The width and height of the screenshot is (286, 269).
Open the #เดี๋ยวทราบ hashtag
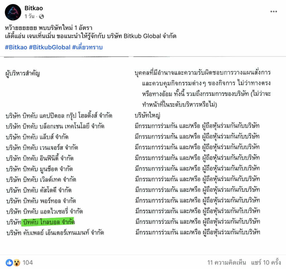87,47
